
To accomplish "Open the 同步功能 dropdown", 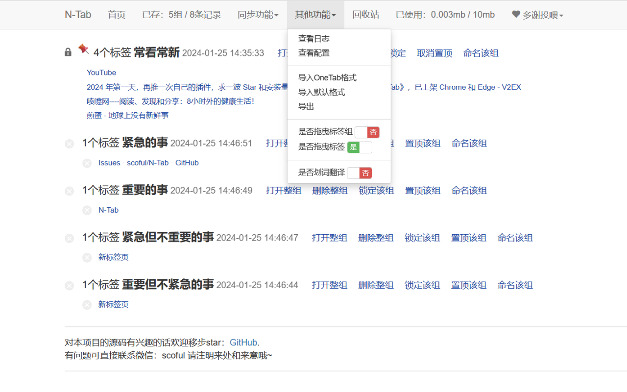I will pos(258,15).
